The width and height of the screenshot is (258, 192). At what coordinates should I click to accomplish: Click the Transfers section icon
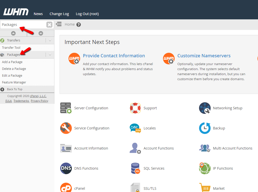coord(2,40)
